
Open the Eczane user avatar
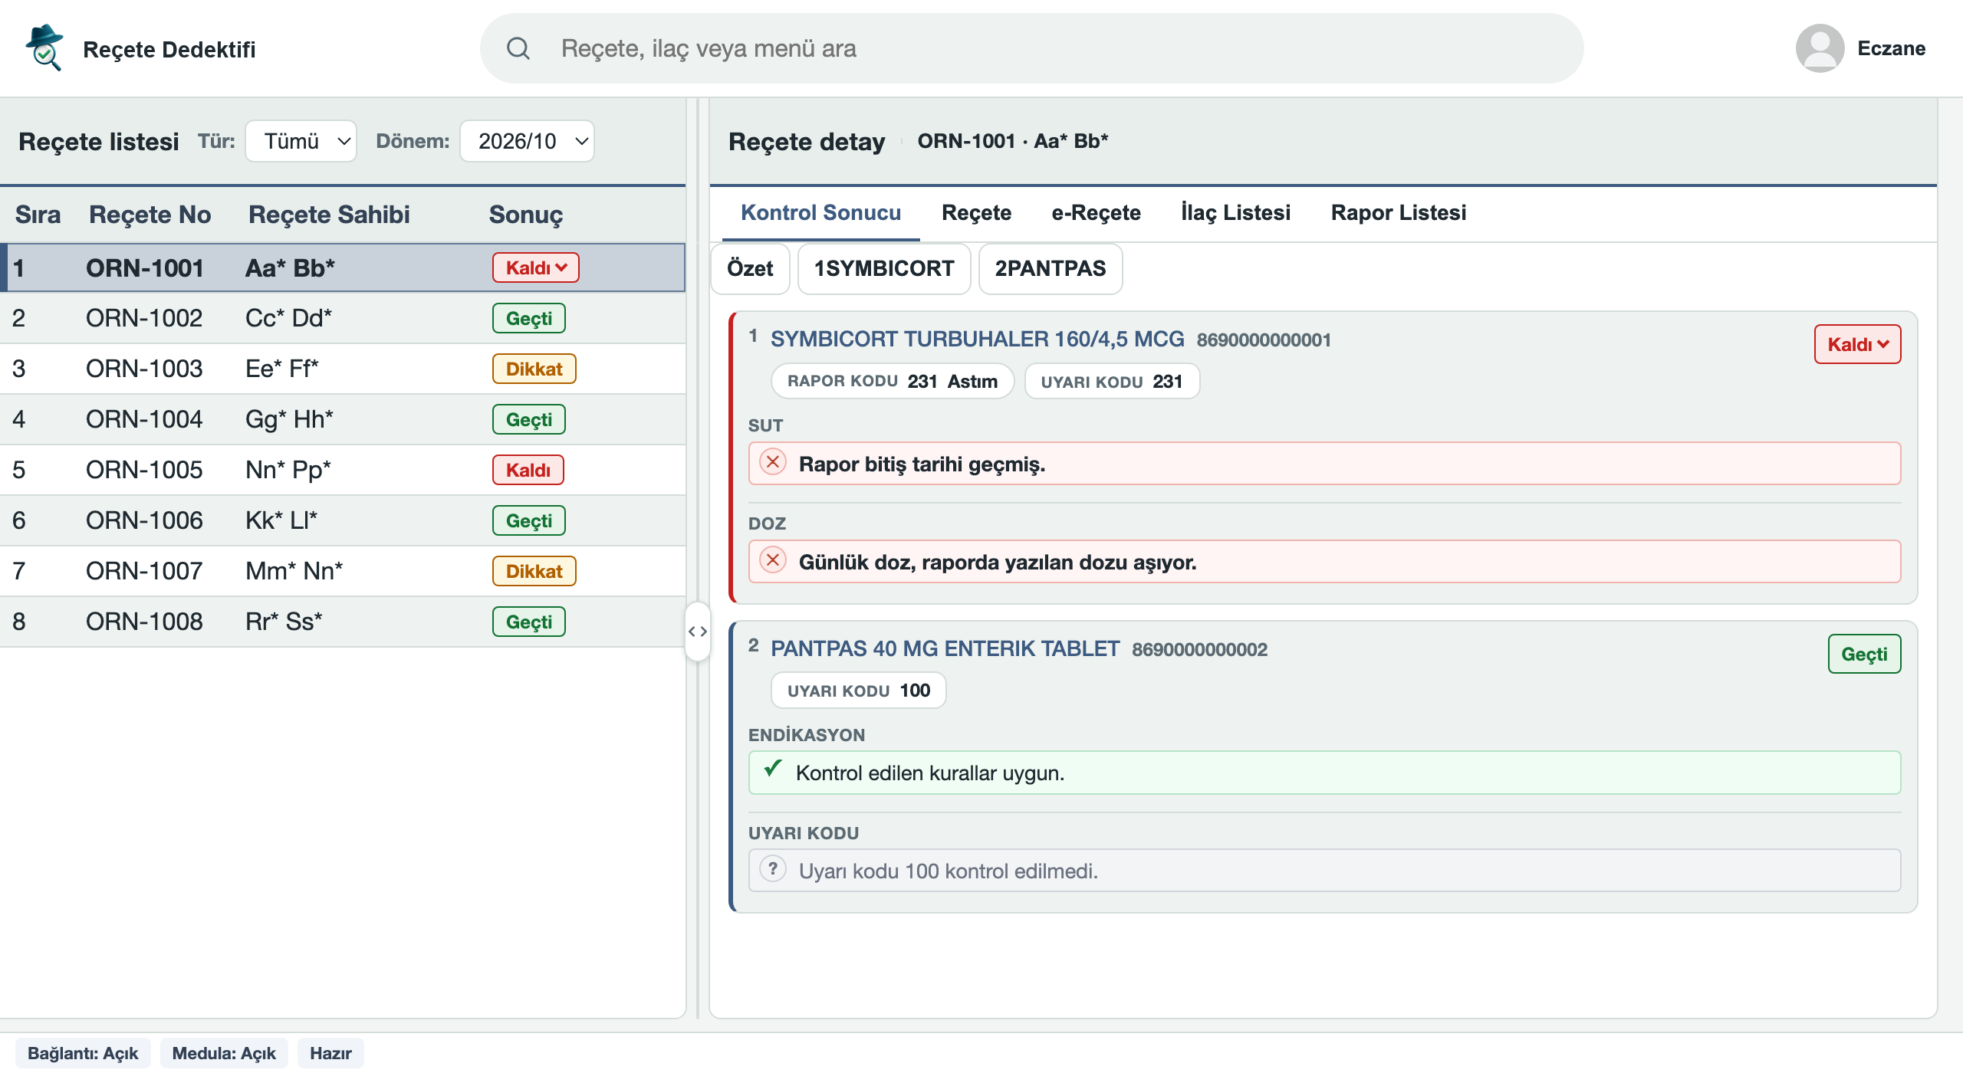click(1820, 48)
